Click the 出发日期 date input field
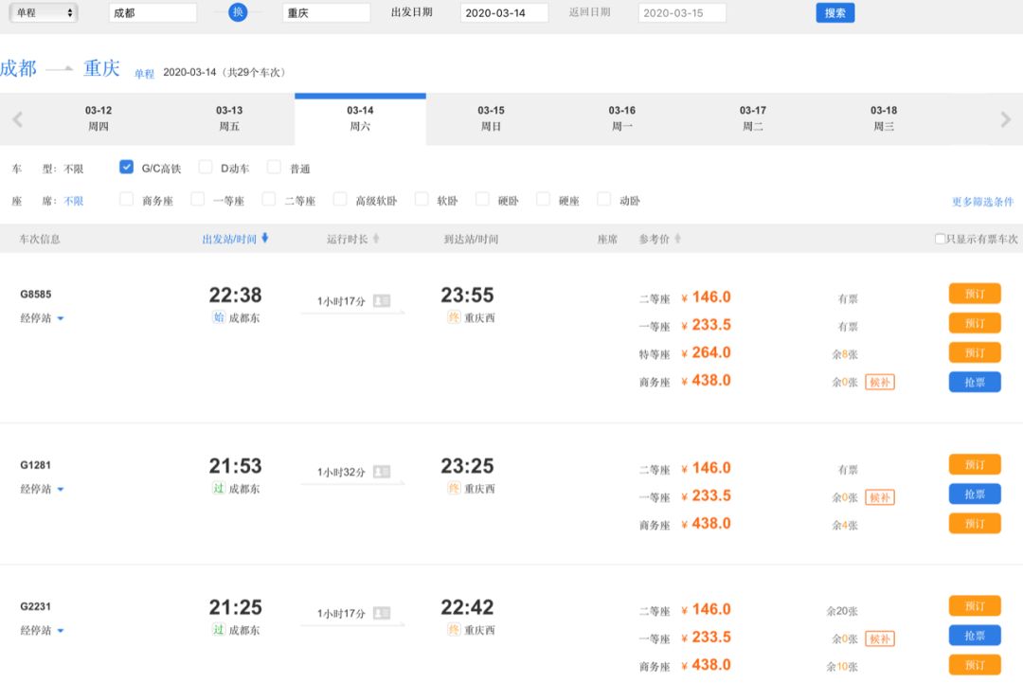Image resolution: width=1023 pixels, height=683 pixels. (504, 13)
